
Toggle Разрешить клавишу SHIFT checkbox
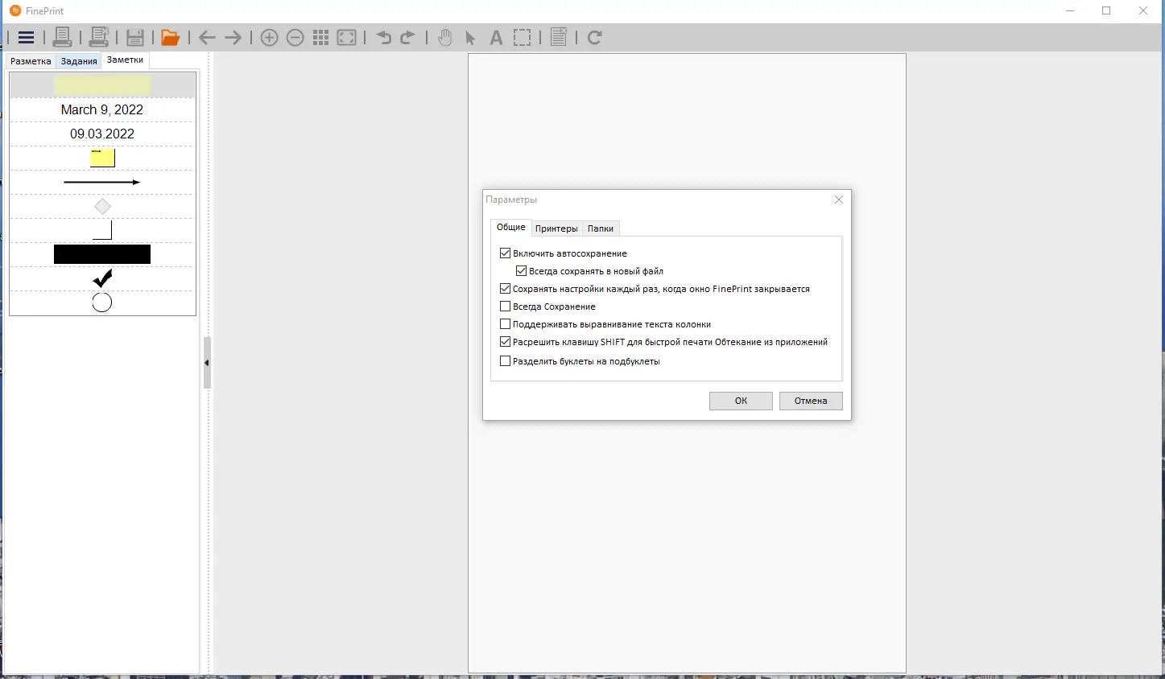(505, 342)
